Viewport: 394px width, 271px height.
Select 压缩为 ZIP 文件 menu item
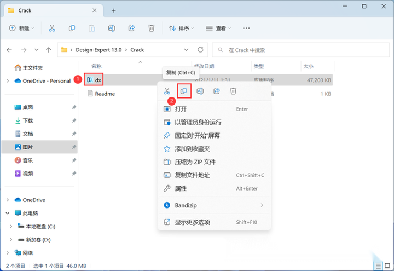click(214, 162)
